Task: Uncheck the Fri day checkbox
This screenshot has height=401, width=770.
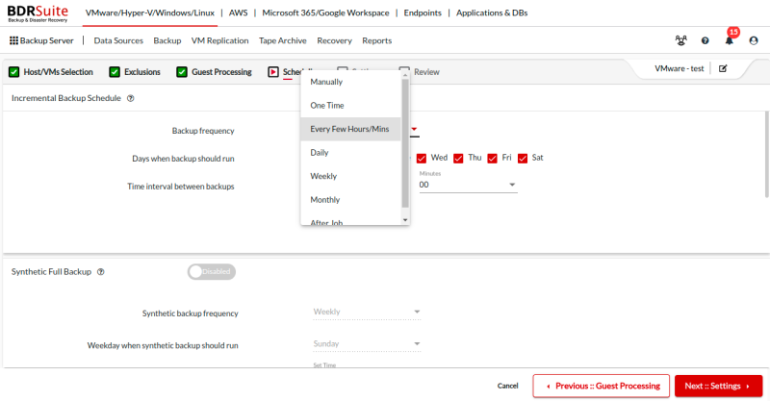Action: [492, 158]
